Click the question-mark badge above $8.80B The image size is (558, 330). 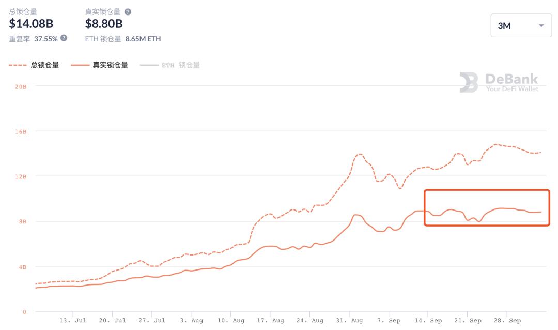point(128,12)
